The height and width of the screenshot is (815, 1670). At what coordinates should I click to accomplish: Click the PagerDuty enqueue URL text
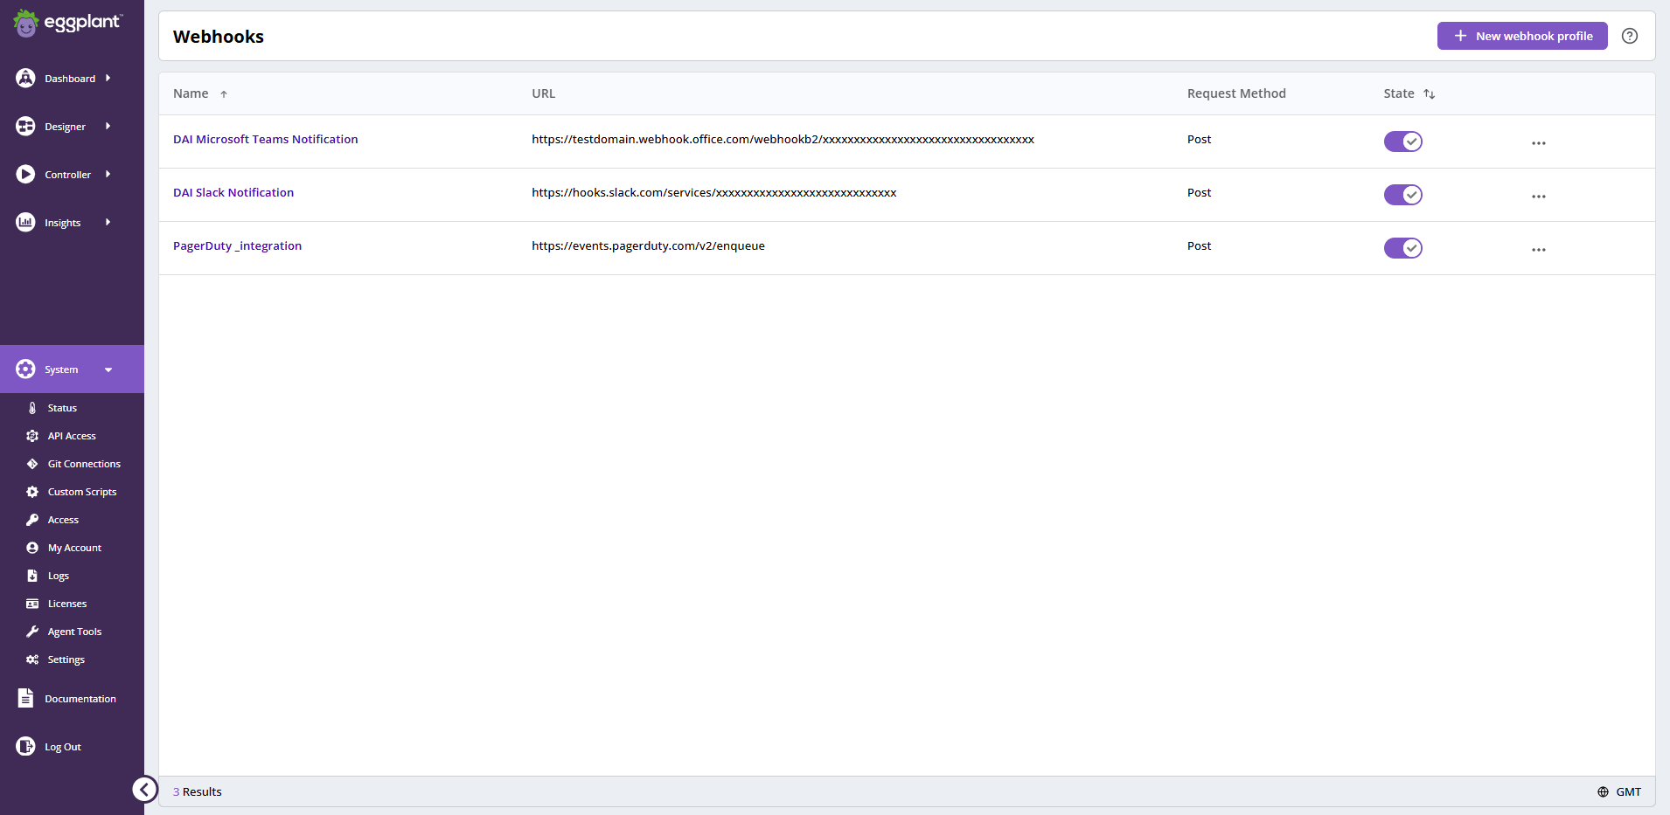pos(648,245)
